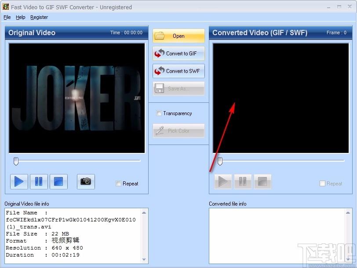Open the Help menu
Image resolution: width=357 pixels, height=268 pixels.
21,17
